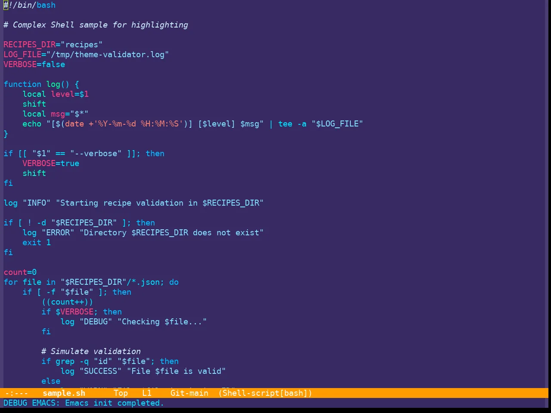
Task: Click the log "INFO" "Starting recipe validation" line
Action: [133, 203]
